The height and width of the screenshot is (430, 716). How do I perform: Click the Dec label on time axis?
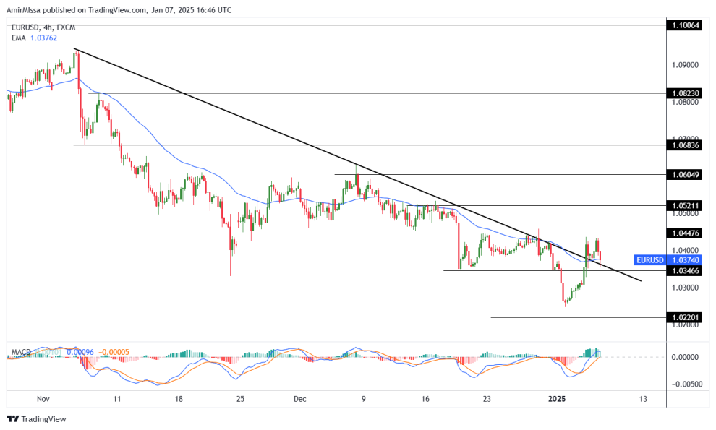[x=300, y=399]
